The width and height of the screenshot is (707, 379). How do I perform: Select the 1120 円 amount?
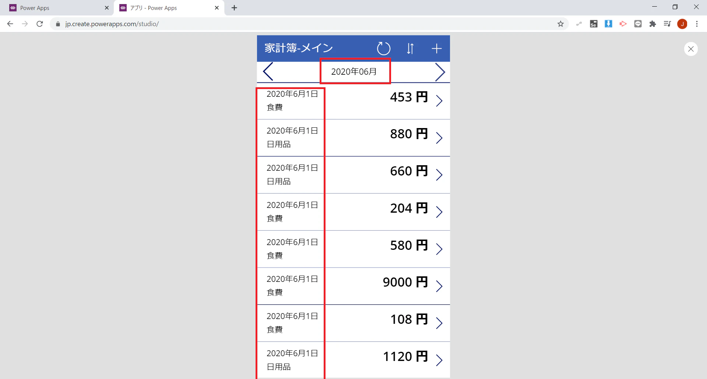[405, 357]
